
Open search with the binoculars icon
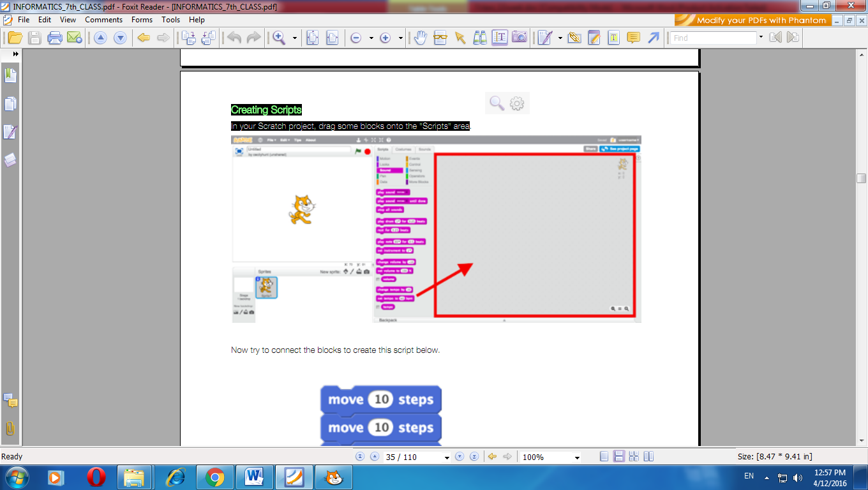coord(480,38)
